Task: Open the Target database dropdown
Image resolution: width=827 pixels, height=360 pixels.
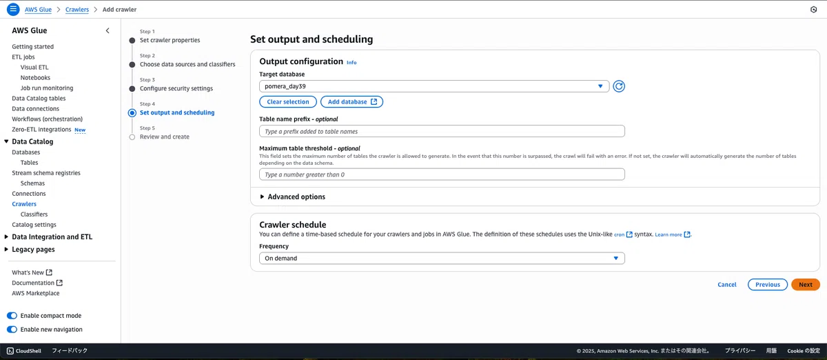Action: click(434, 86)
